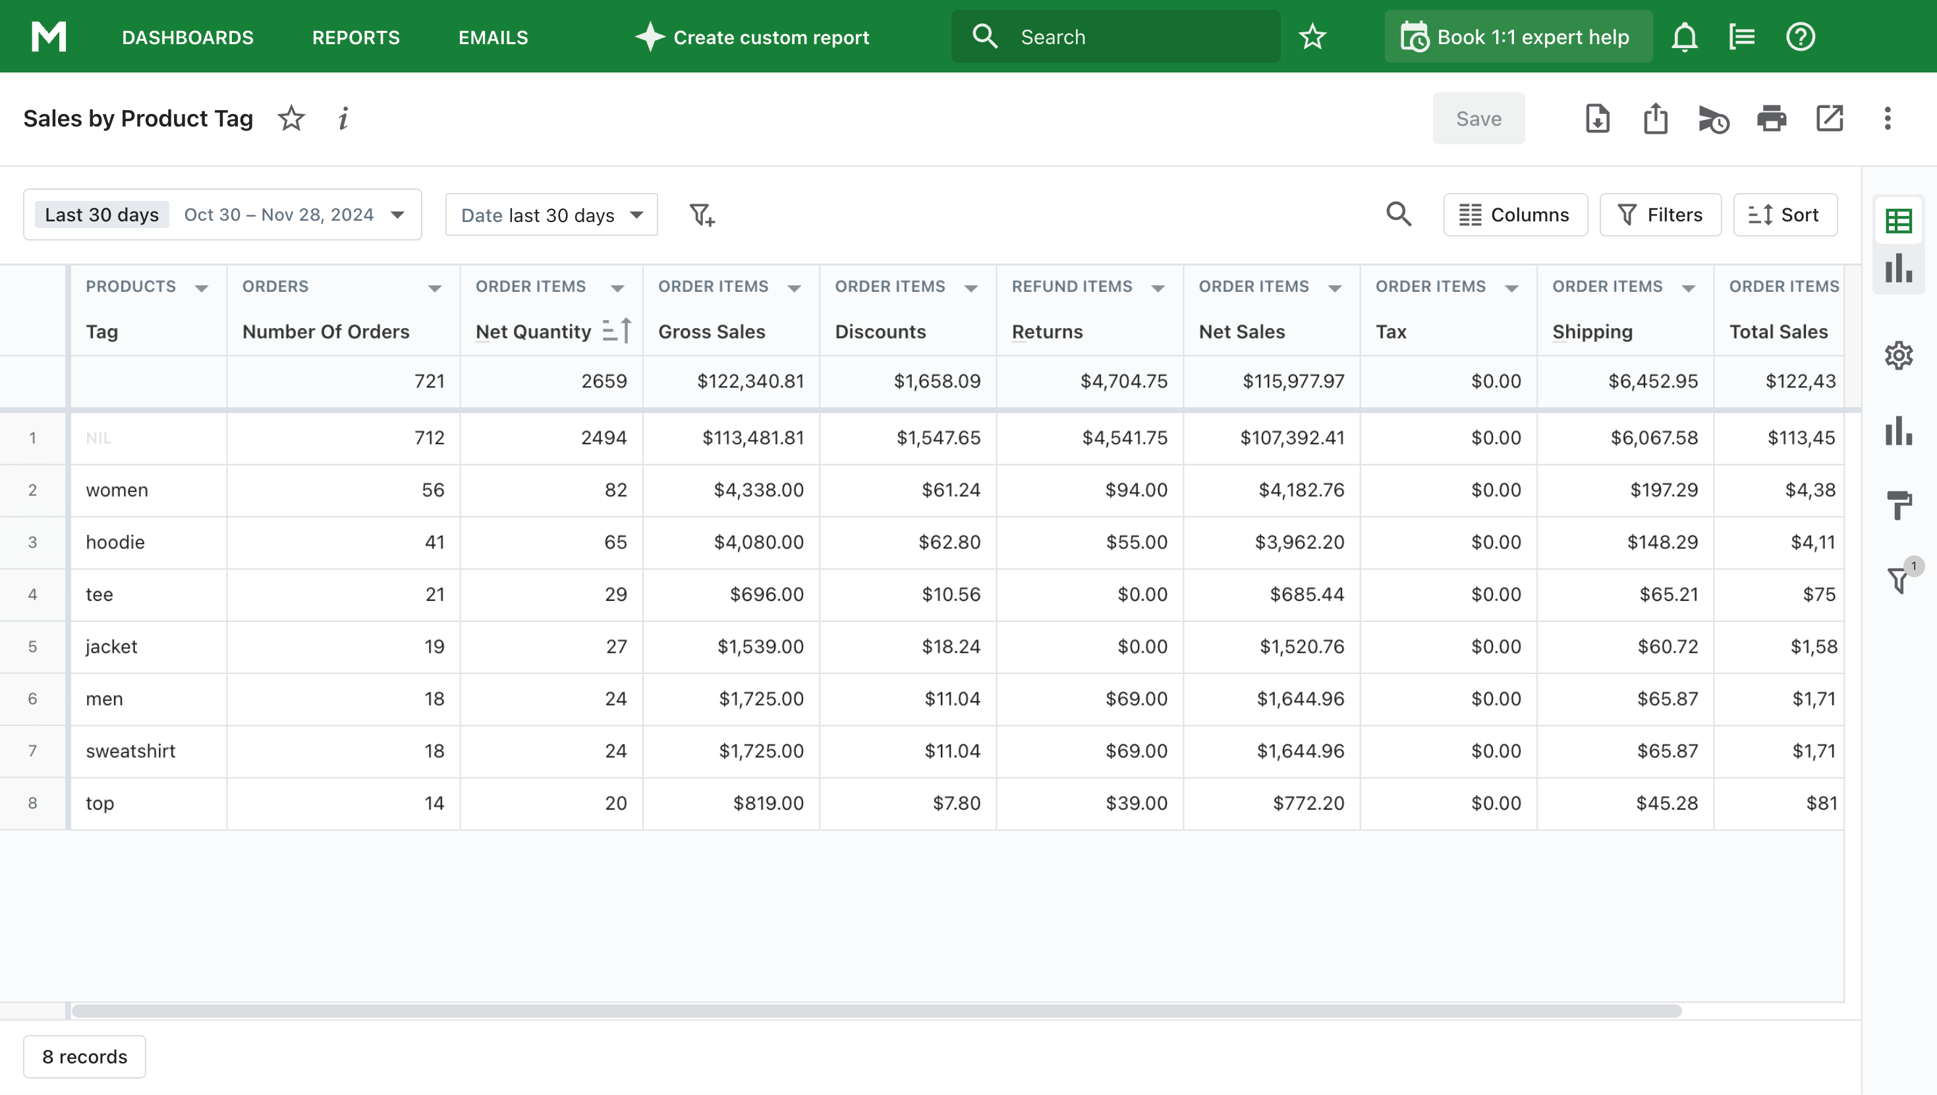Open the schedule email send icon
Screen dimensions: 1937x1095
(x=1713, y=119)
